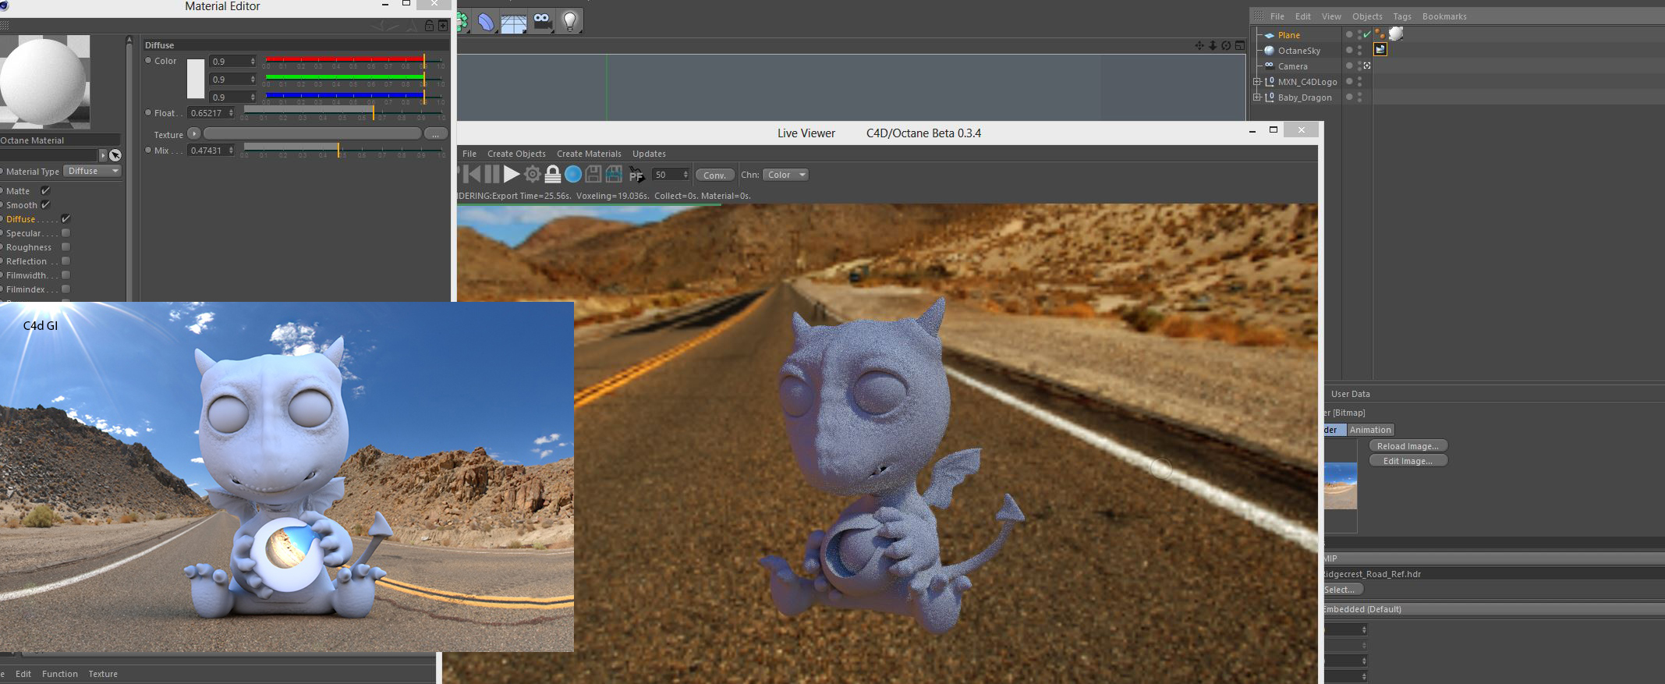
Task: Click the Texture browse ellipsis button
Action: [436, 133]
